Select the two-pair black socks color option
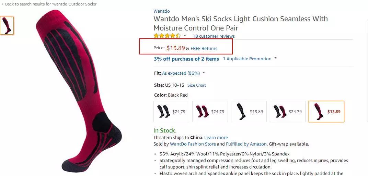Screen dimensions: 368x176 coord(171,111)
